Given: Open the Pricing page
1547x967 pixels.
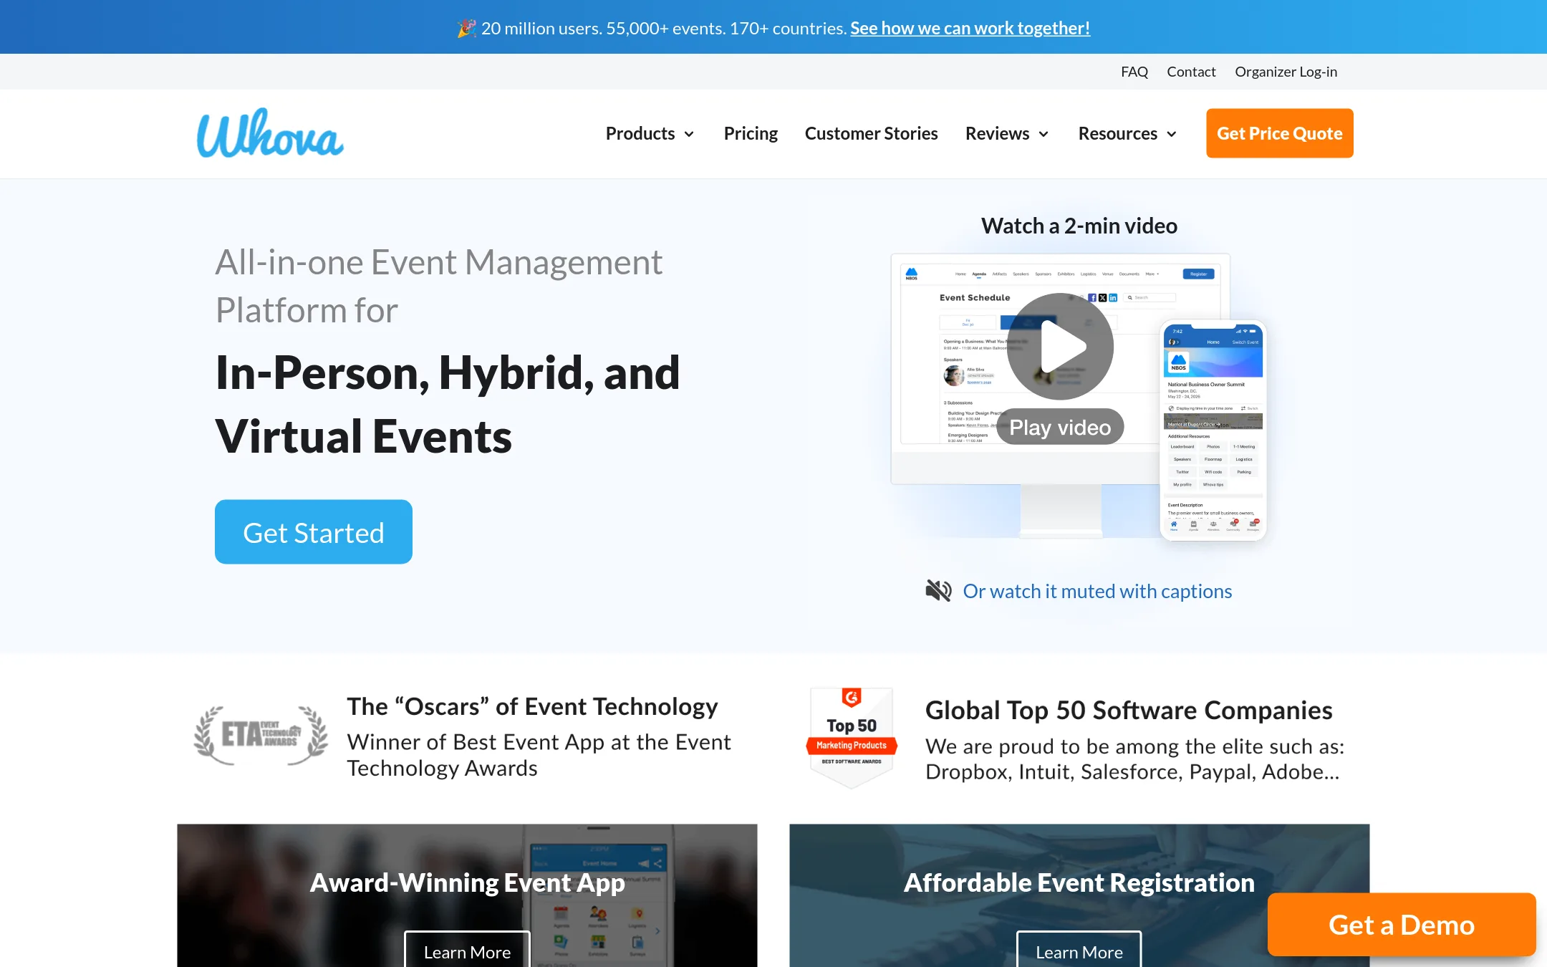Looking at the screenshot, I should 751,133.
